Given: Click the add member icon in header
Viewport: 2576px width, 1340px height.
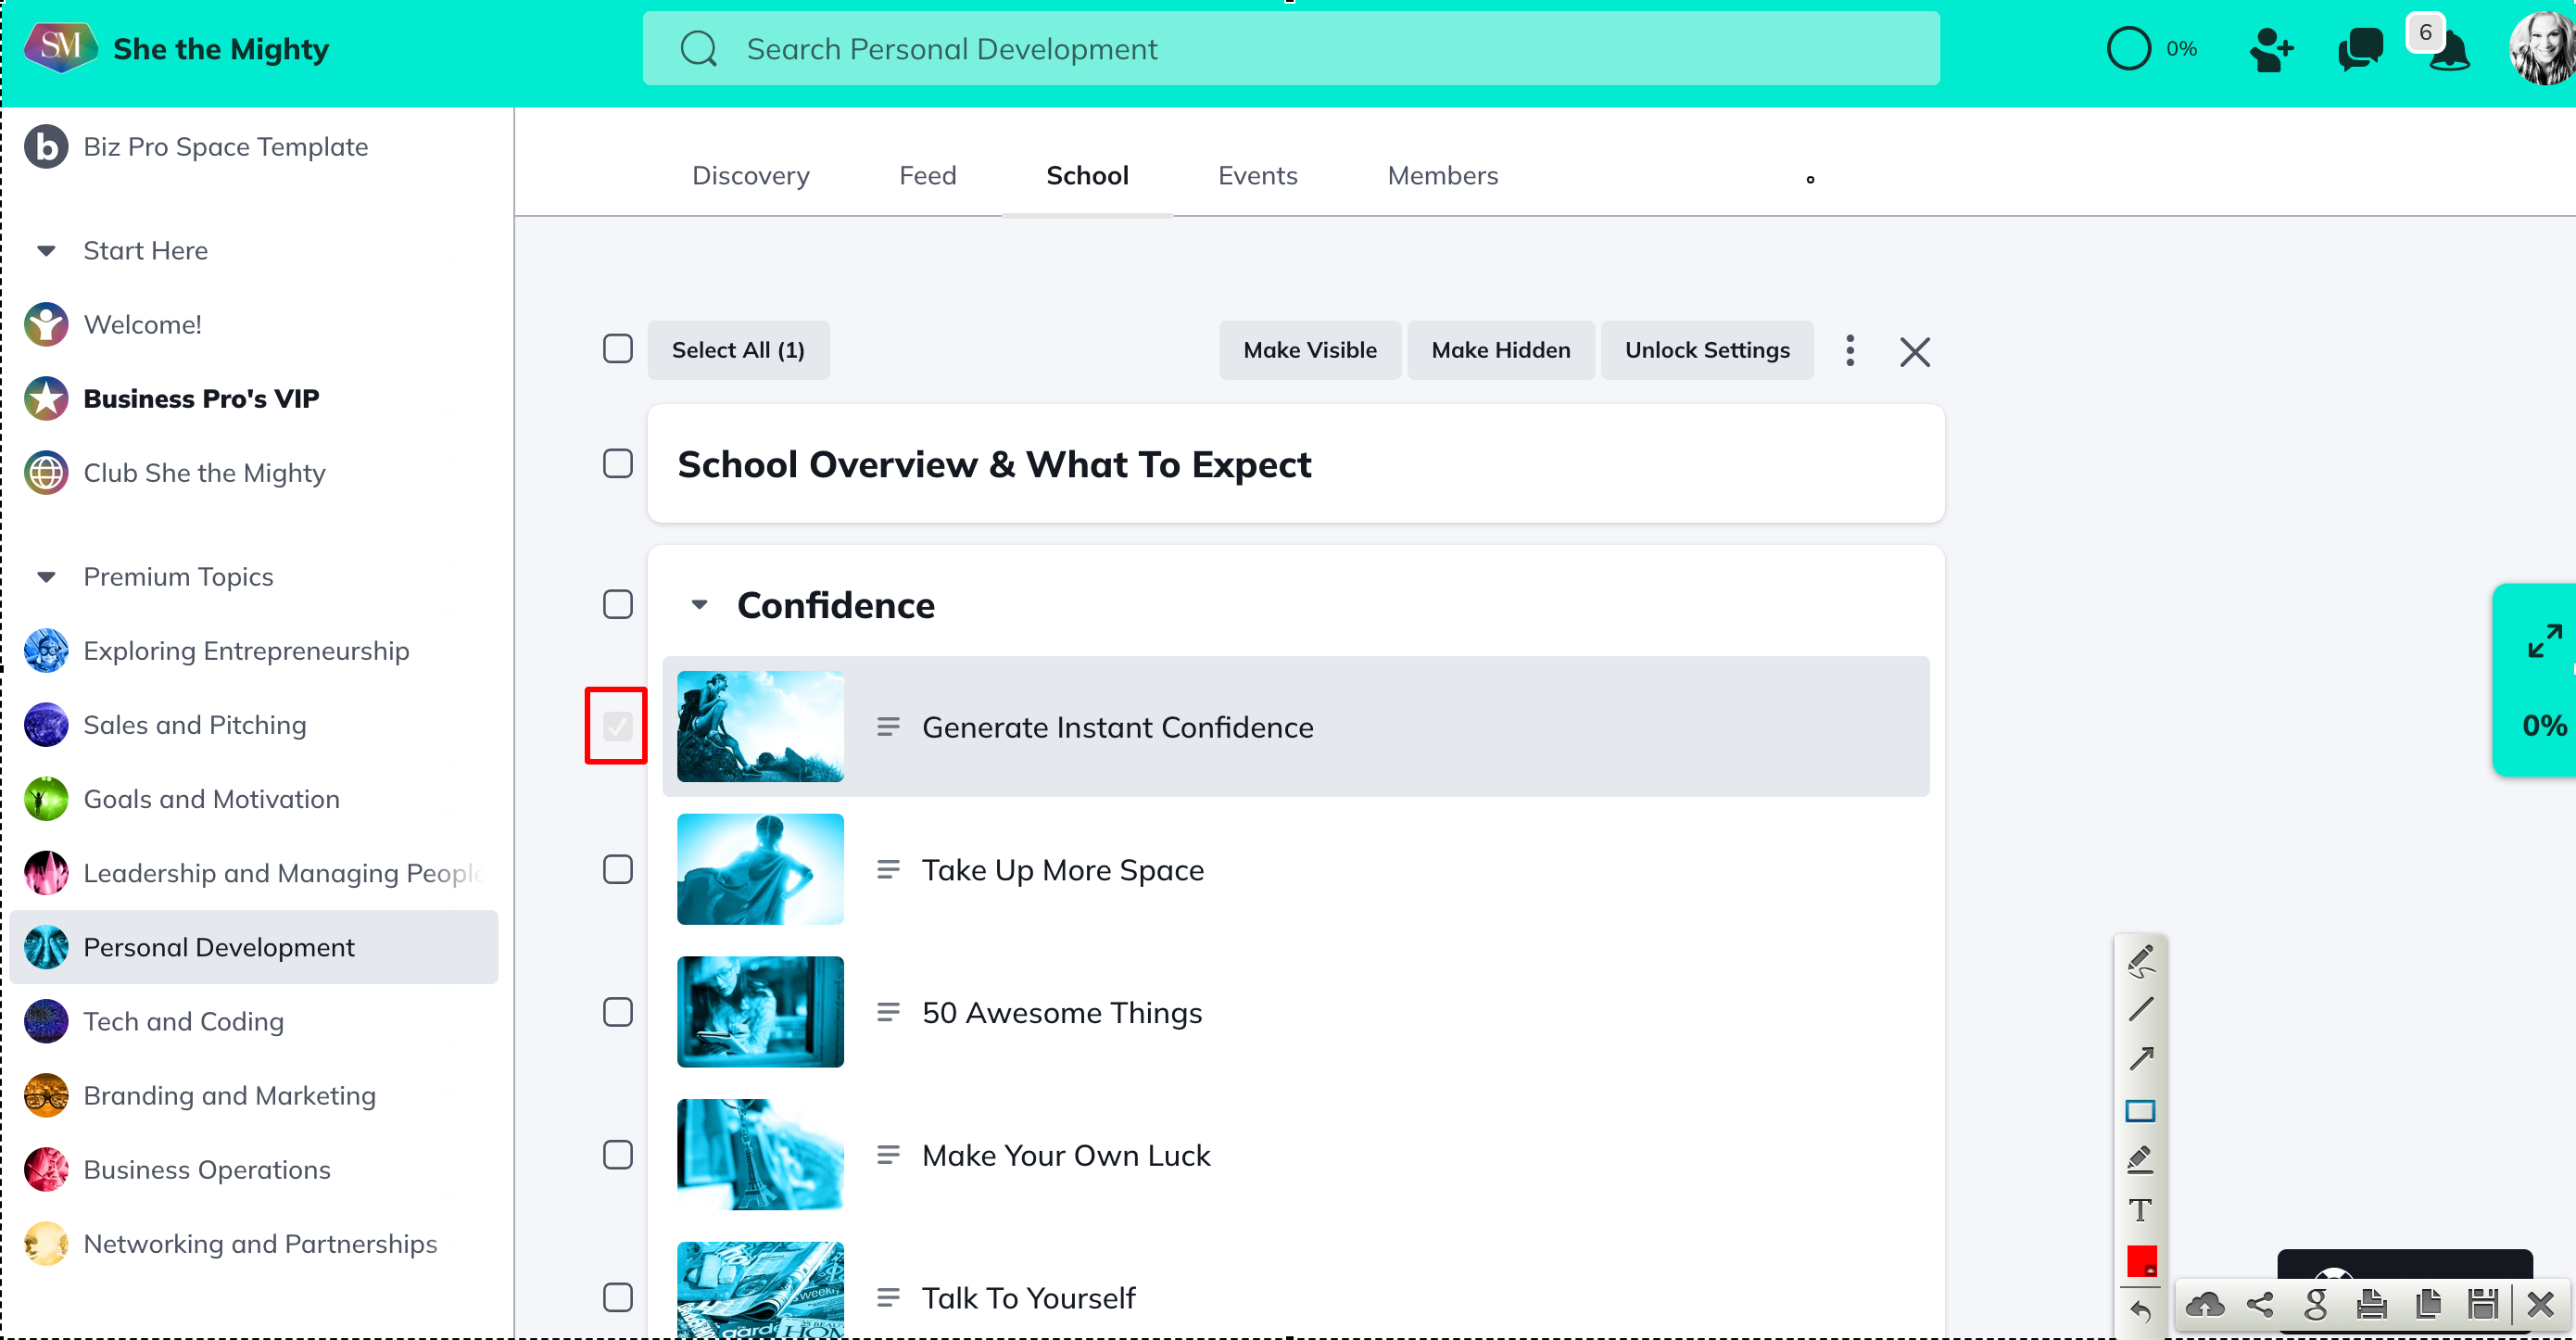Looking at the screenshot, I should click(2271, 48).
